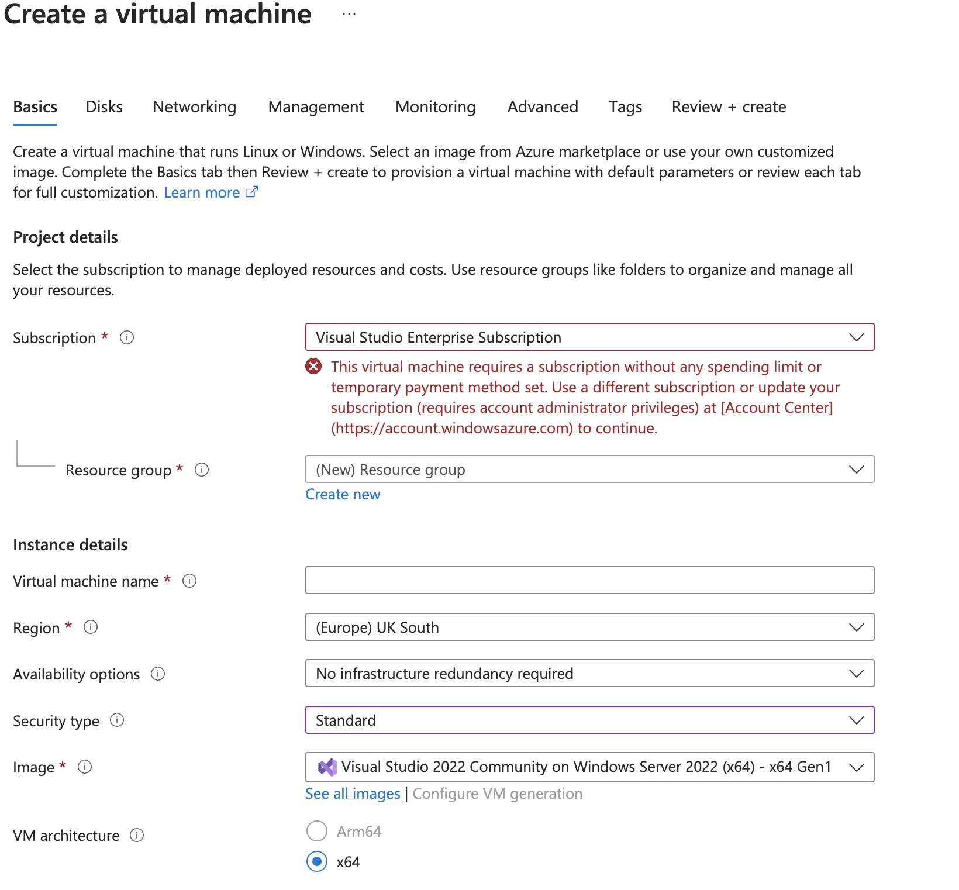This screenshot has height=890, width=959.
Task: Click Create new resource group link
Action: coord(343,494)
